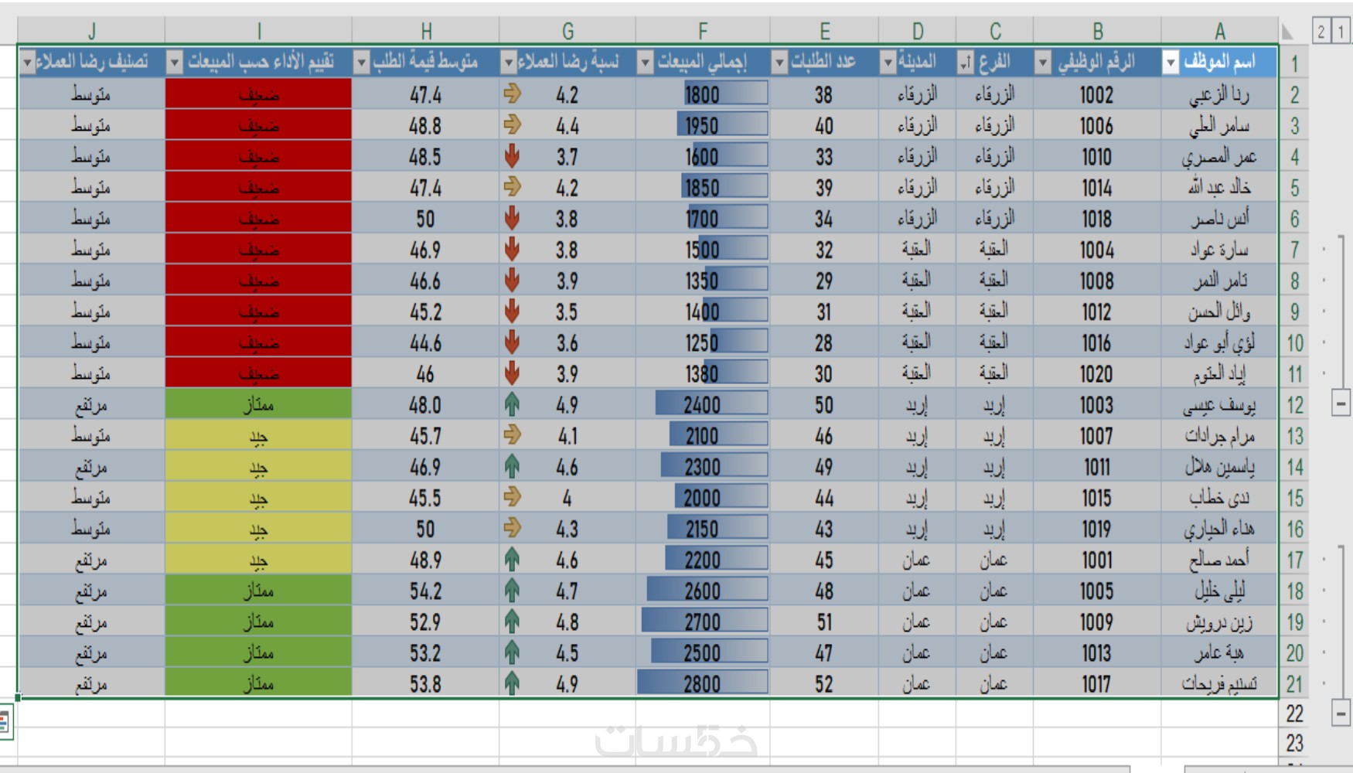Select the employee name cell زين درويش

(1219, 621)
